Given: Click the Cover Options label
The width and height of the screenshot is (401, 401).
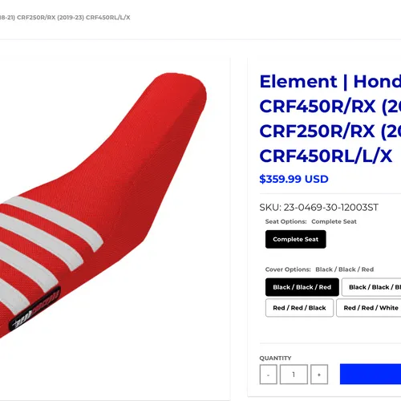Looking at the screenshot, I should coord(288,269).
